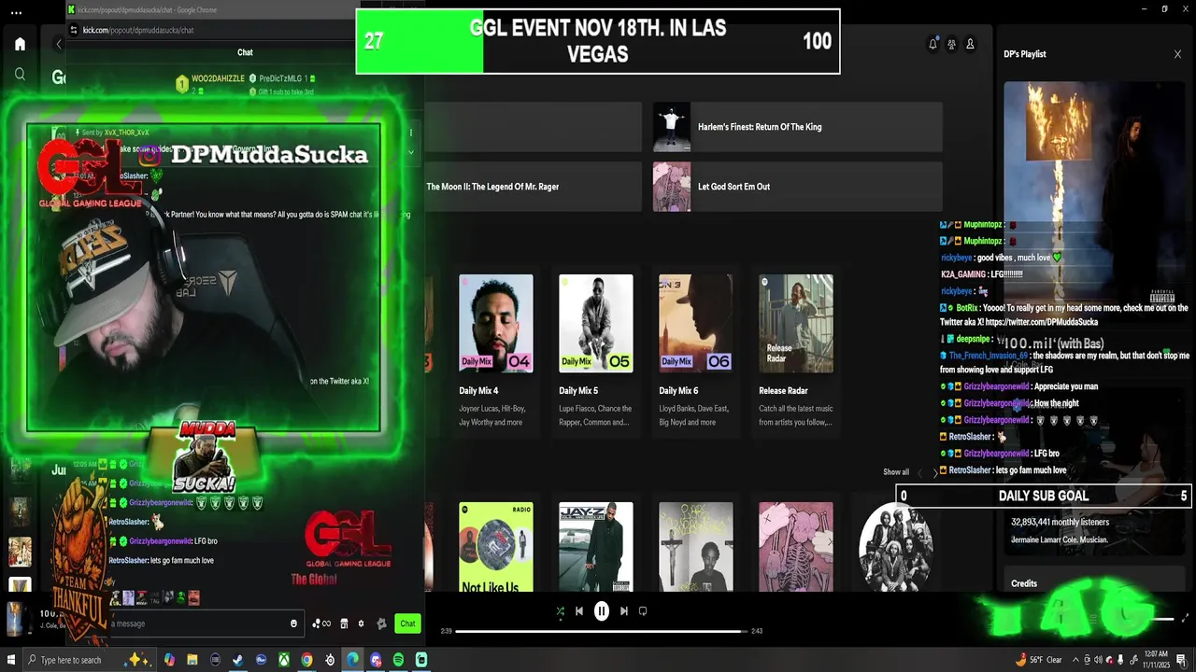The height and width of the screenshot is (672, 1196).
Task: Open Microsoft Edge from the taskbar
Action: tap(352, 660)
